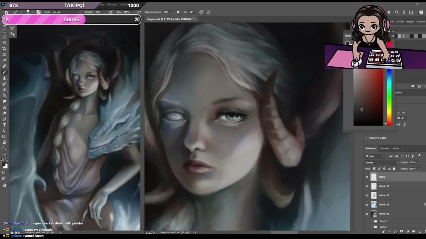Click the lock image pixels brush button
The height and width of the screenshot is (239, 426).
(379, 169)
